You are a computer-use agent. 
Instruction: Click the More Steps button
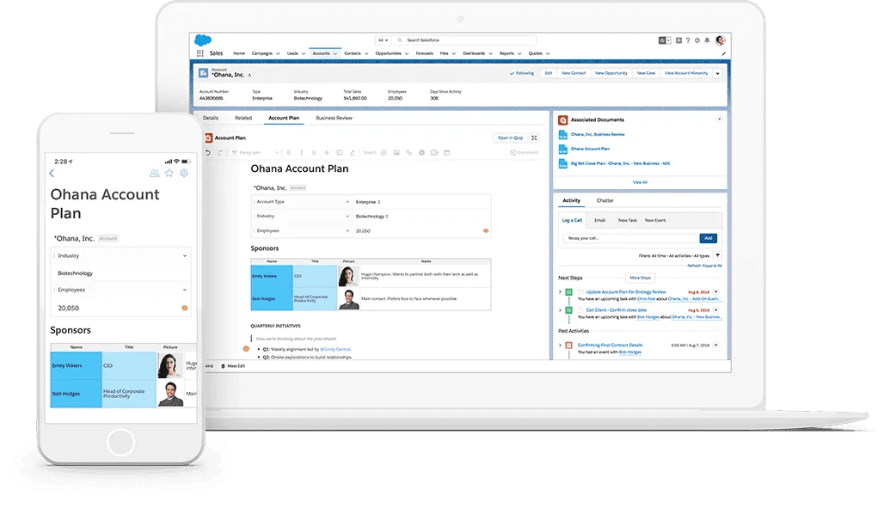point(640,278)
